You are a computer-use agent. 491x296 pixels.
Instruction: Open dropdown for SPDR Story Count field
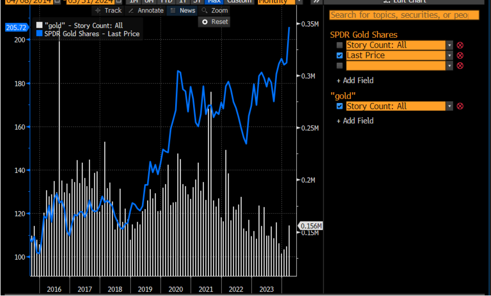click(449, 45)
